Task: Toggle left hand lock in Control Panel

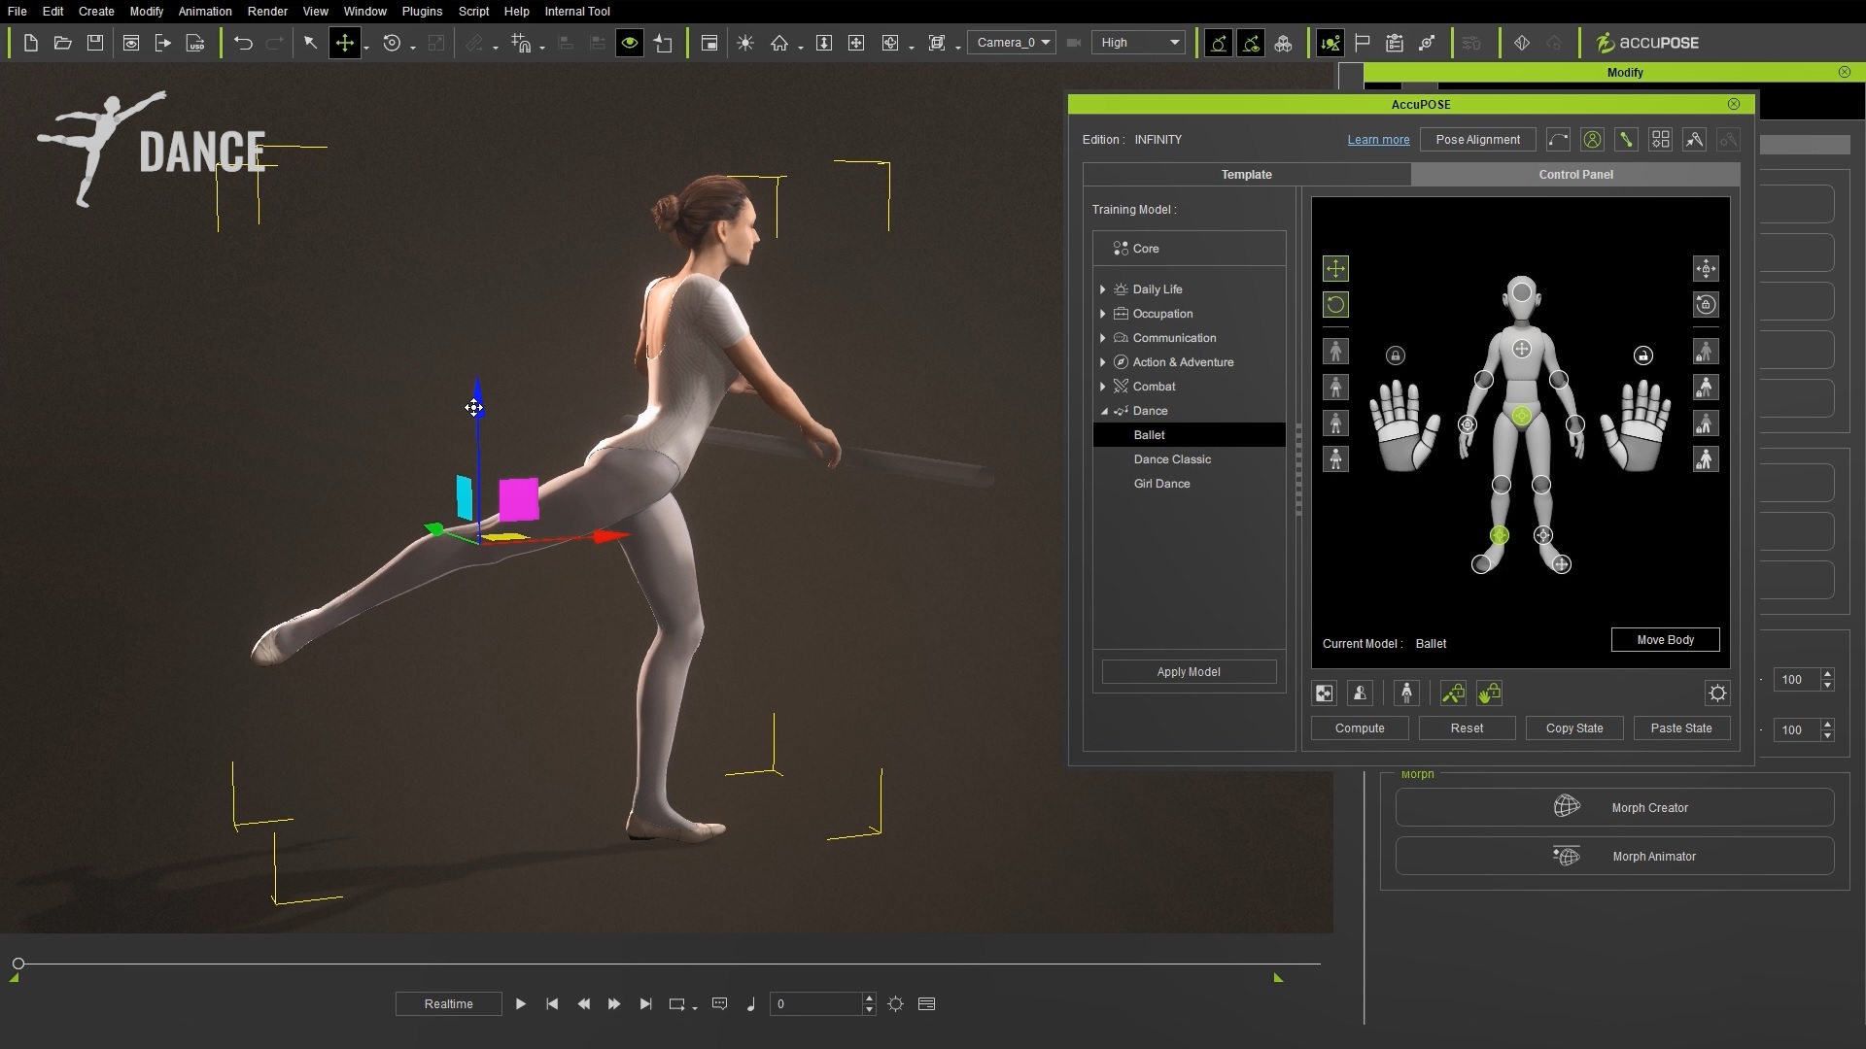Action: point(1396,355)
